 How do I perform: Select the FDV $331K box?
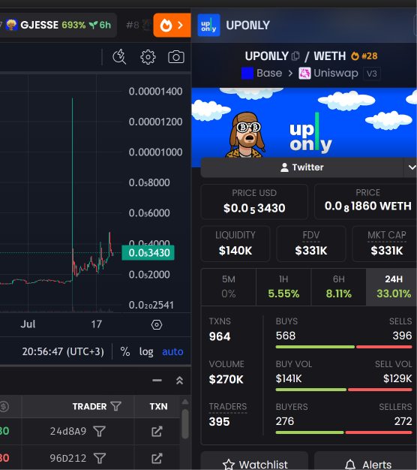[311, 244]
